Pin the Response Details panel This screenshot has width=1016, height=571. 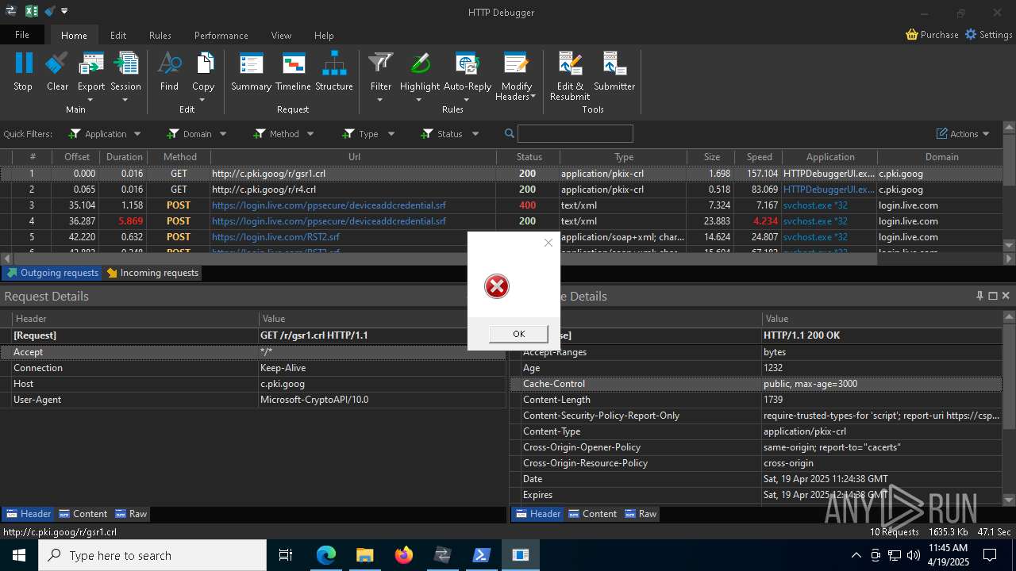[x=979, y=296]
